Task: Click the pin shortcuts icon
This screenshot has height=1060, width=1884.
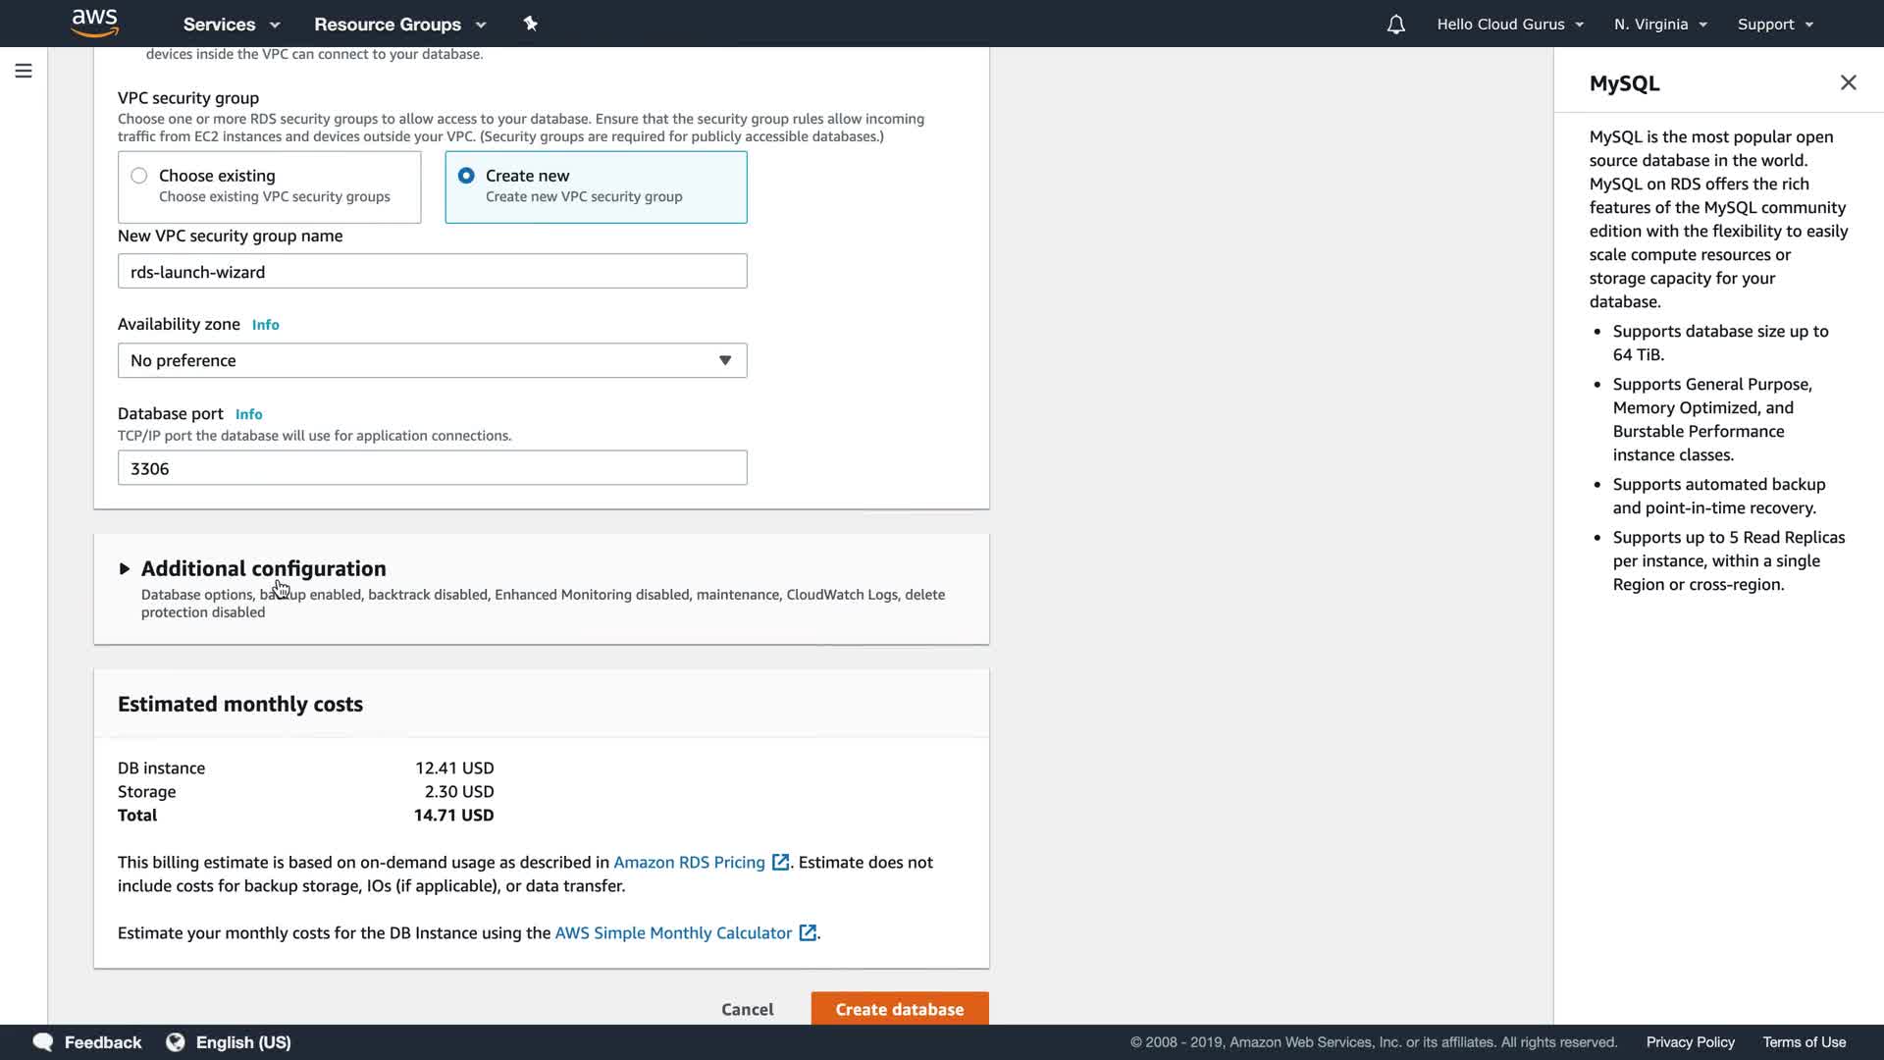Action: pos(531,24)
